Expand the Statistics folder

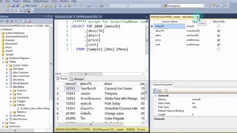11,112
